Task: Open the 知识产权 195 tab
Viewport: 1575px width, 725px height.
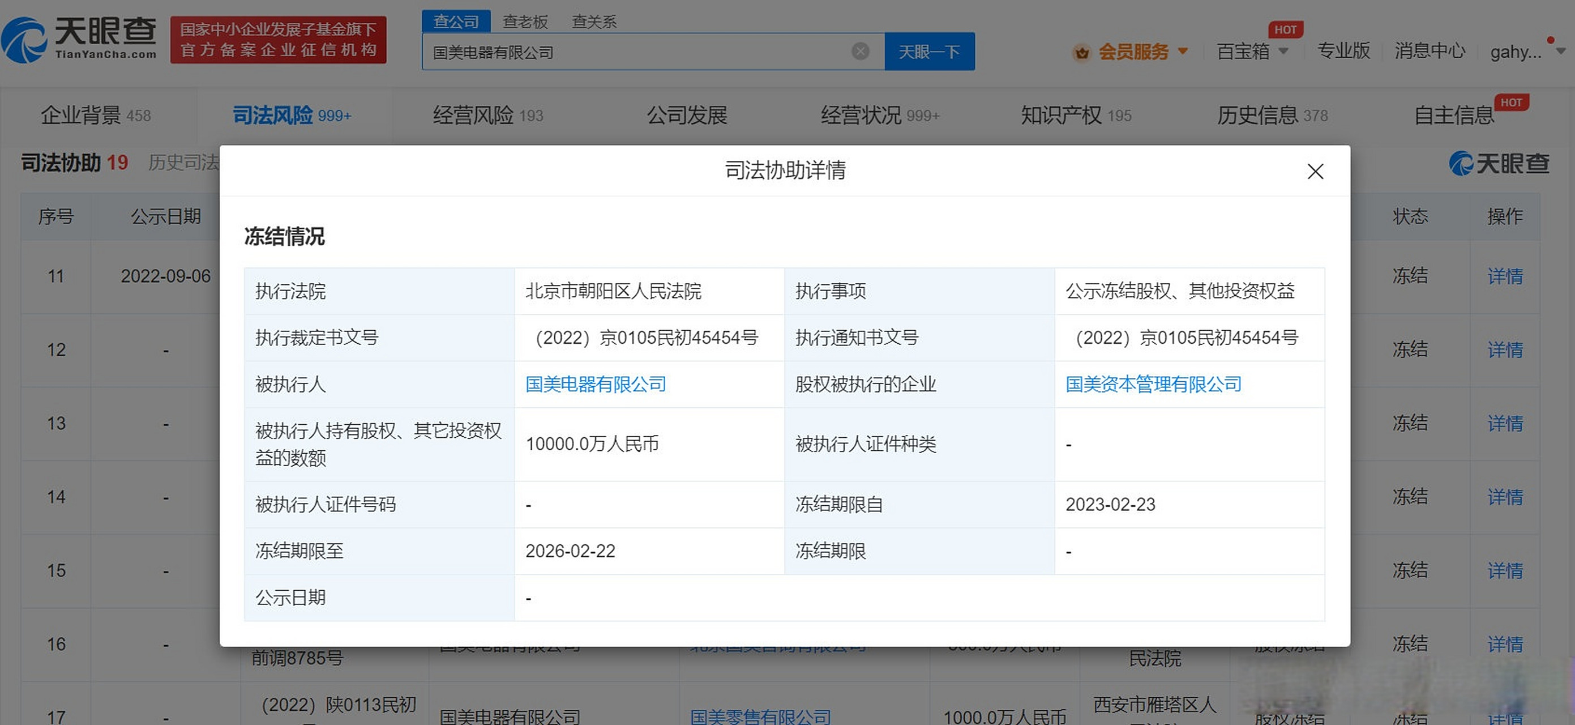Action: tap(1075, 114)
